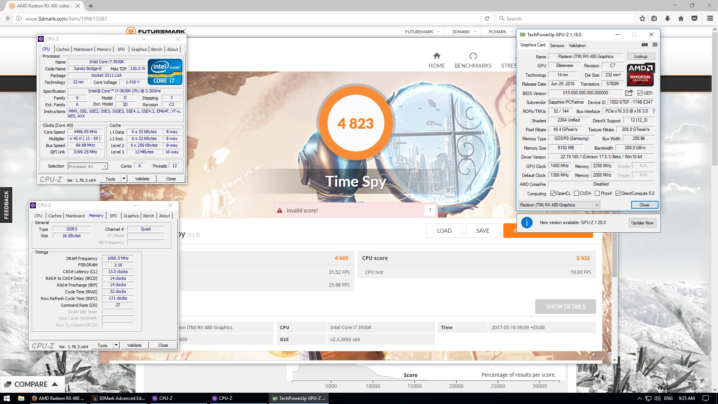Switch to the Validation tab in GPU-Z

click(x=577, y=46)
